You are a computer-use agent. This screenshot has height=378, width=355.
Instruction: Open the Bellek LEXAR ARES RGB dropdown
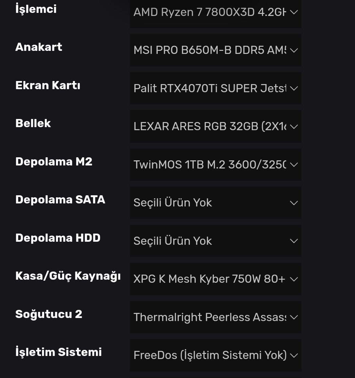tap(210, 126)
